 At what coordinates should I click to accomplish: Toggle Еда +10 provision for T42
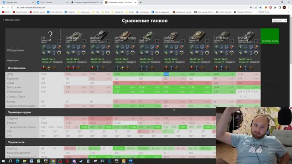pos(45,59)
